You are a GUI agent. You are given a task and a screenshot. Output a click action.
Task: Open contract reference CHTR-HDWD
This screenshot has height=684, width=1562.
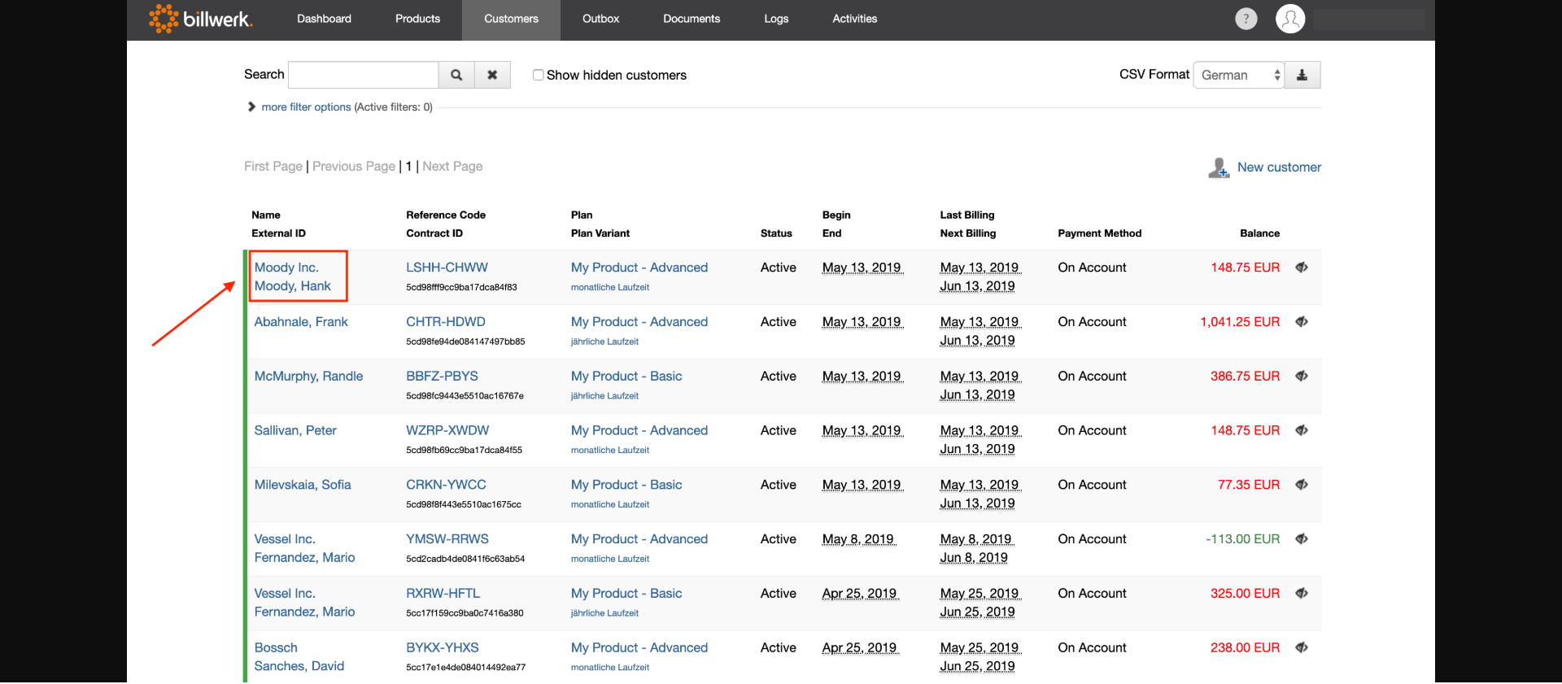coord(446,322)
